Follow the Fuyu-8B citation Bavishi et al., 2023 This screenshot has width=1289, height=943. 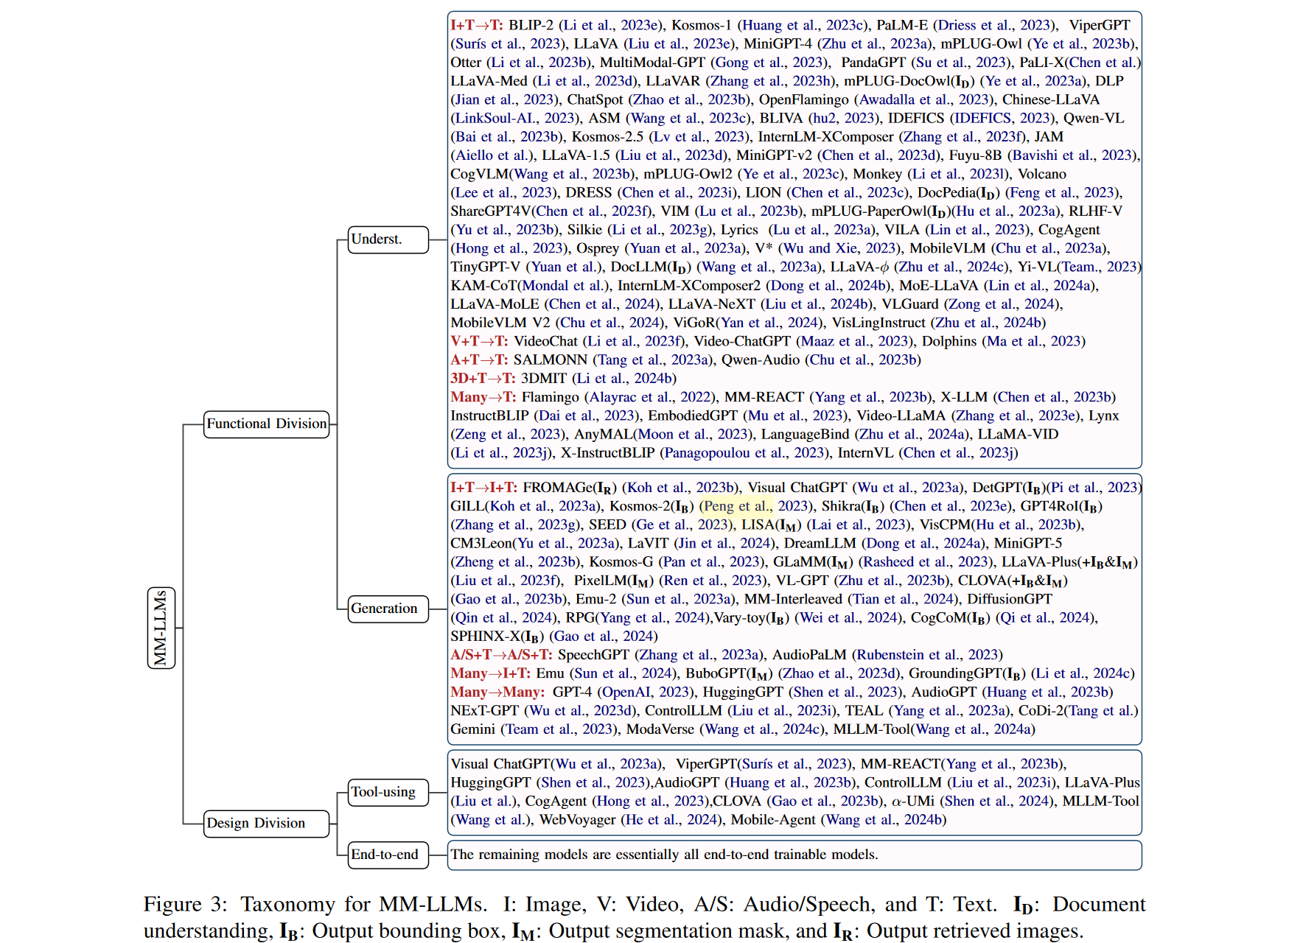pos(1073,155)
